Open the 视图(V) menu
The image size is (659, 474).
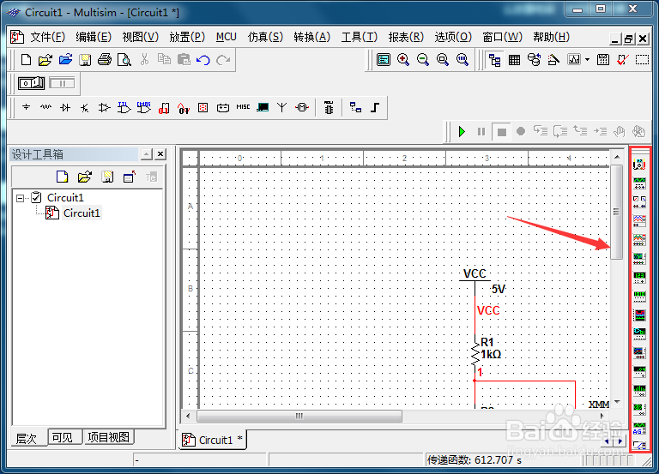(141, 38)
